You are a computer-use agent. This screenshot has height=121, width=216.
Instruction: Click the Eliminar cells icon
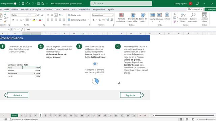pos(160,15)
